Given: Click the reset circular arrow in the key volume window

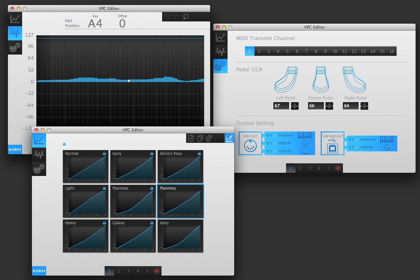Looking at the screenshot, I should pyautogui.click(x=186, y=17).
